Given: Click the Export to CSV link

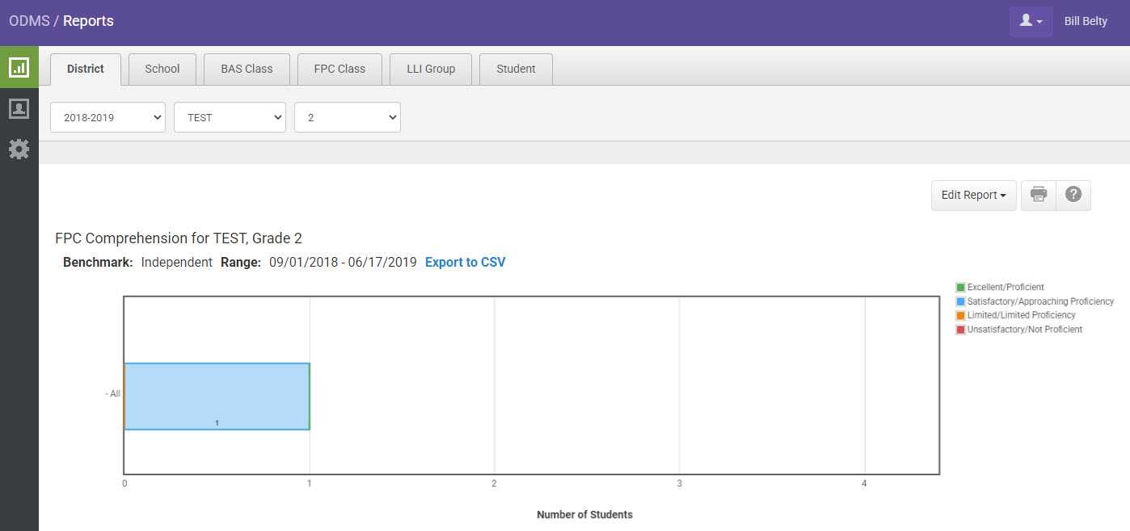Looking at the screenshot, I should 465,262.
